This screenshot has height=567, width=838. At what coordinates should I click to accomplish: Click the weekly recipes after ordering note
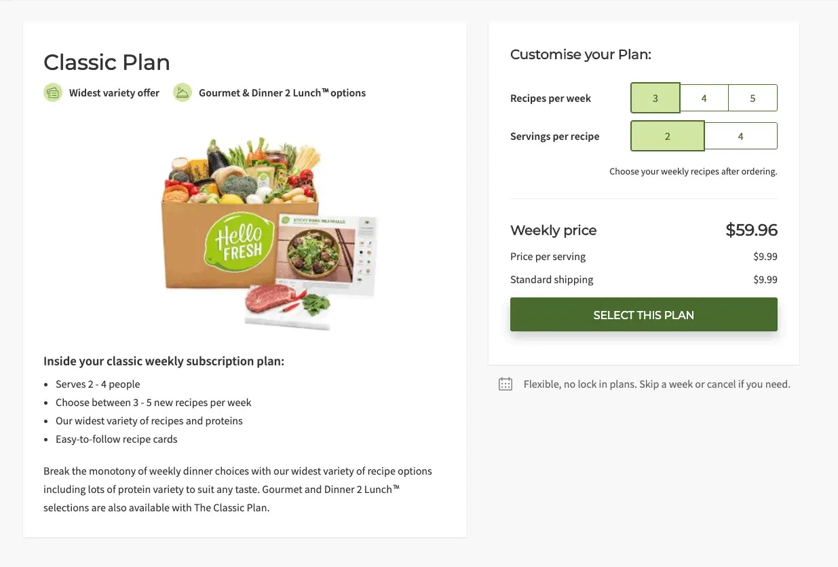pos(693,171)
